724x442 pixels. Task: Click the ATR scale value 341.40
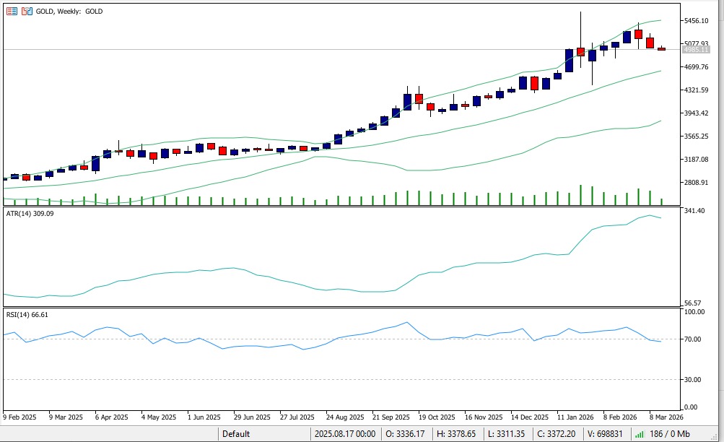point(696,211)
